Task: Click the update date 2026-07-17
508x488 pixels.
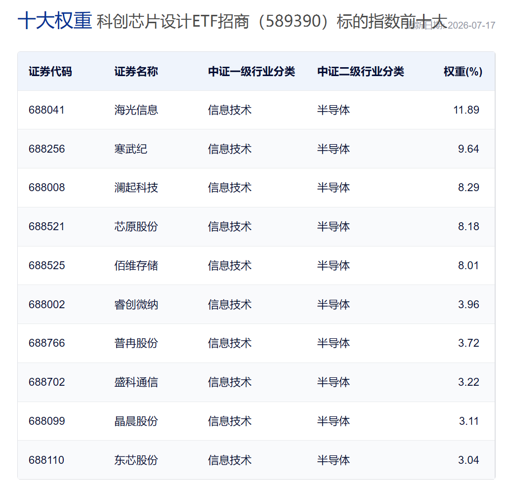Action: pos(471,25)
